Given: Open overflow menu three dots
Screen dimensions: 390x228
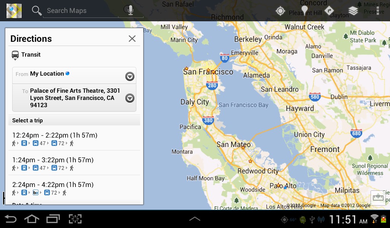Looking at the screenshot, I should [377, 11].
